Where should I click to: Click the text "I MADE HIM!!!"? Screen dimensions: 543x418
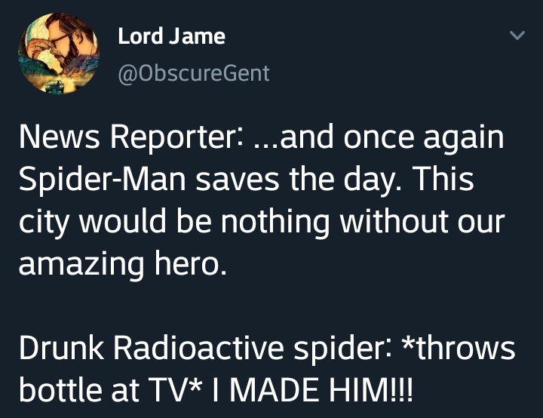click(312, 389)
